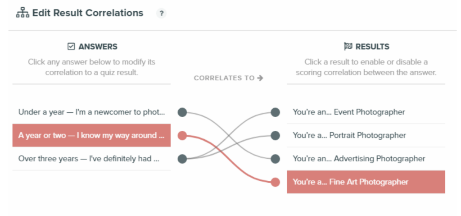Click the node beside Event Photographer result
The image size is (461, 216).
coord(275,112)
